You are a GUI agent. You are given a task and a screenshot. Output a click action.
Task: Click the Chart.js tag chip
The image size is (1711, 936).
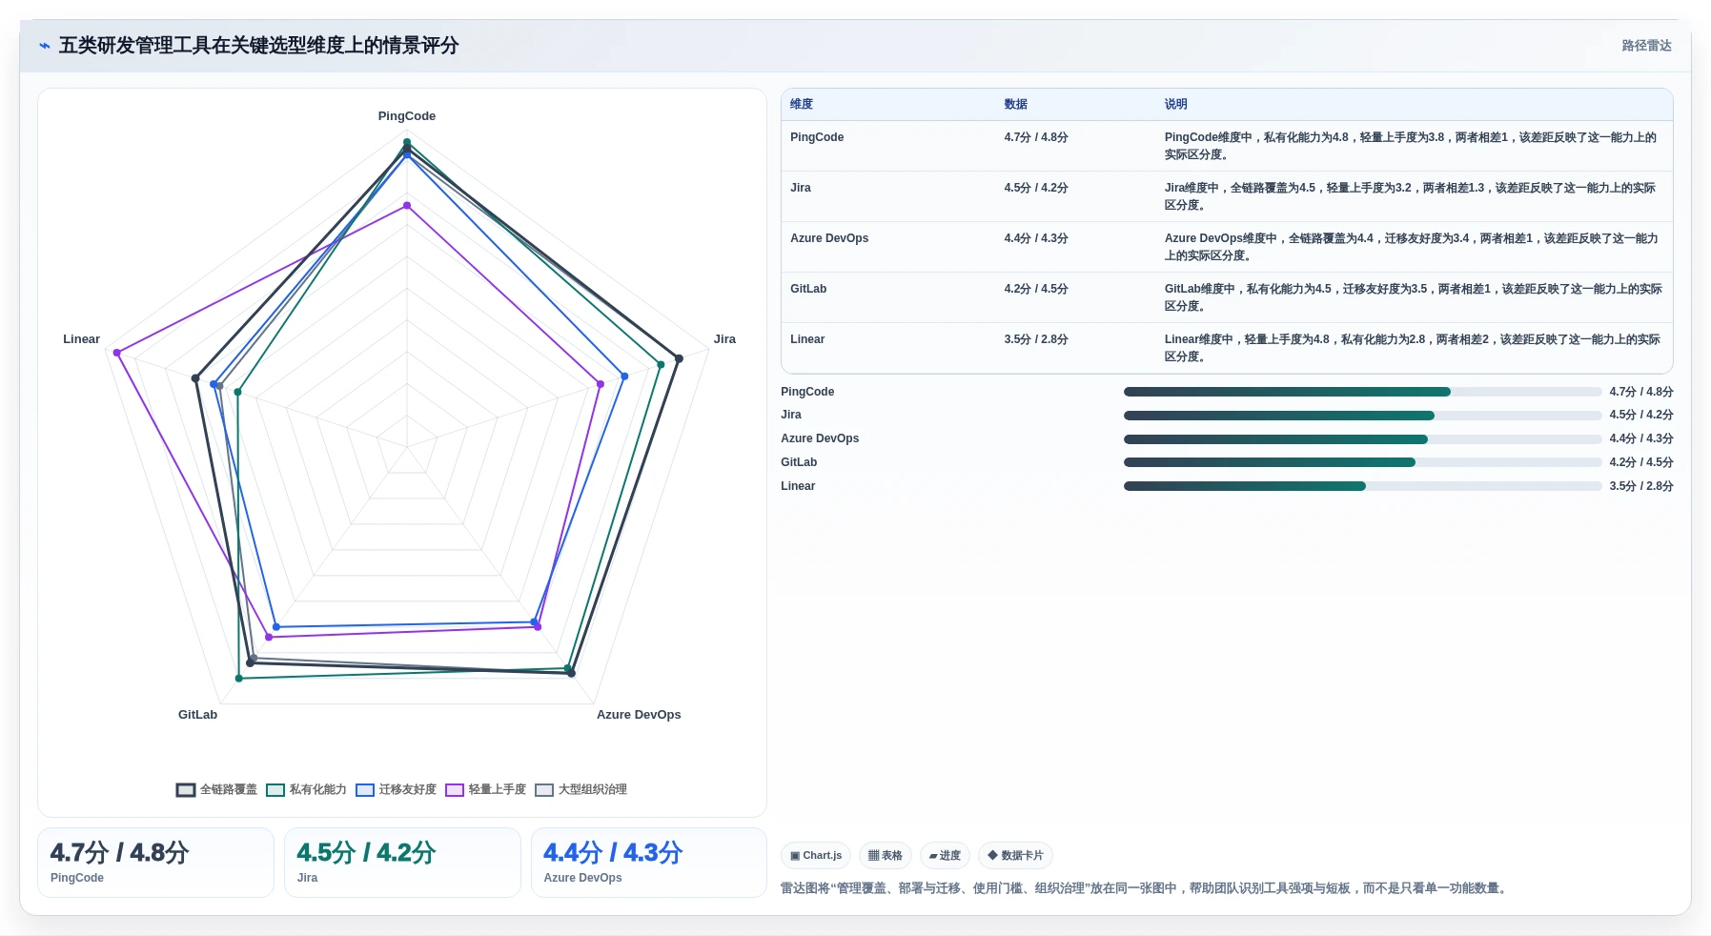[x=816, y=856]
